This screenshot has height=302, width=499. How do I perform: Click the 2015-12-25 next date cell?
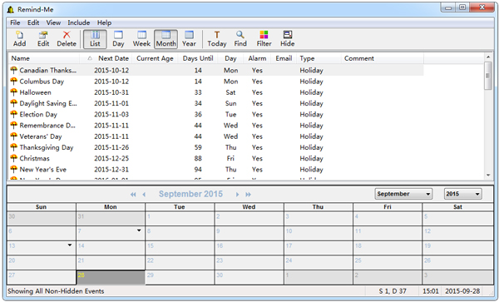click(x=111, y=158)
